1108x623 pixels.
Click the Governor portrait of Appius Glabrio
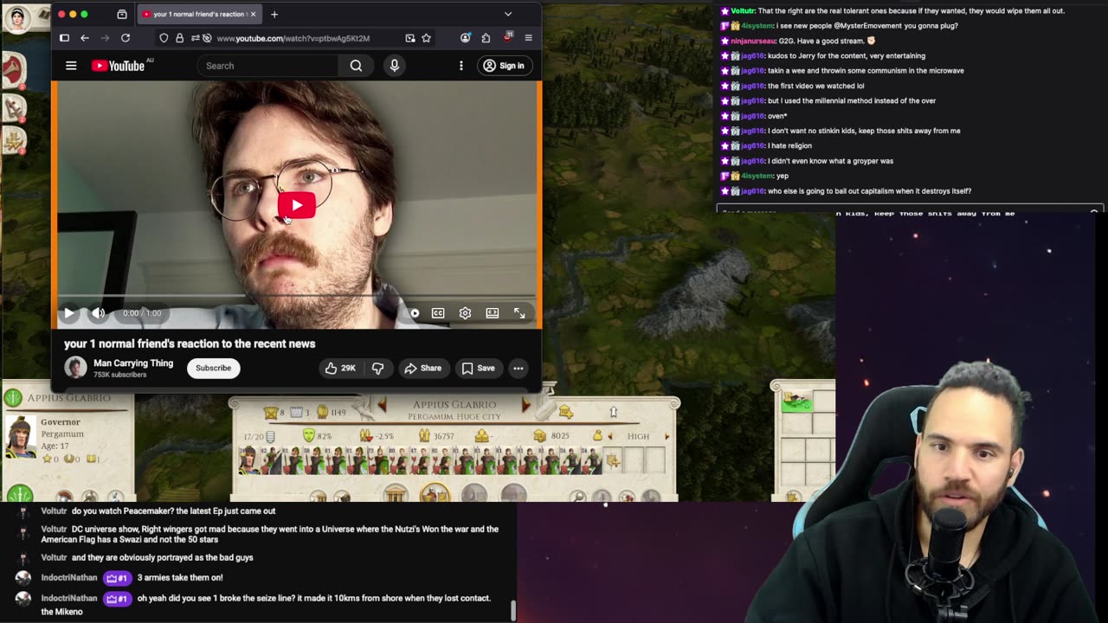[x=19, y=436]
